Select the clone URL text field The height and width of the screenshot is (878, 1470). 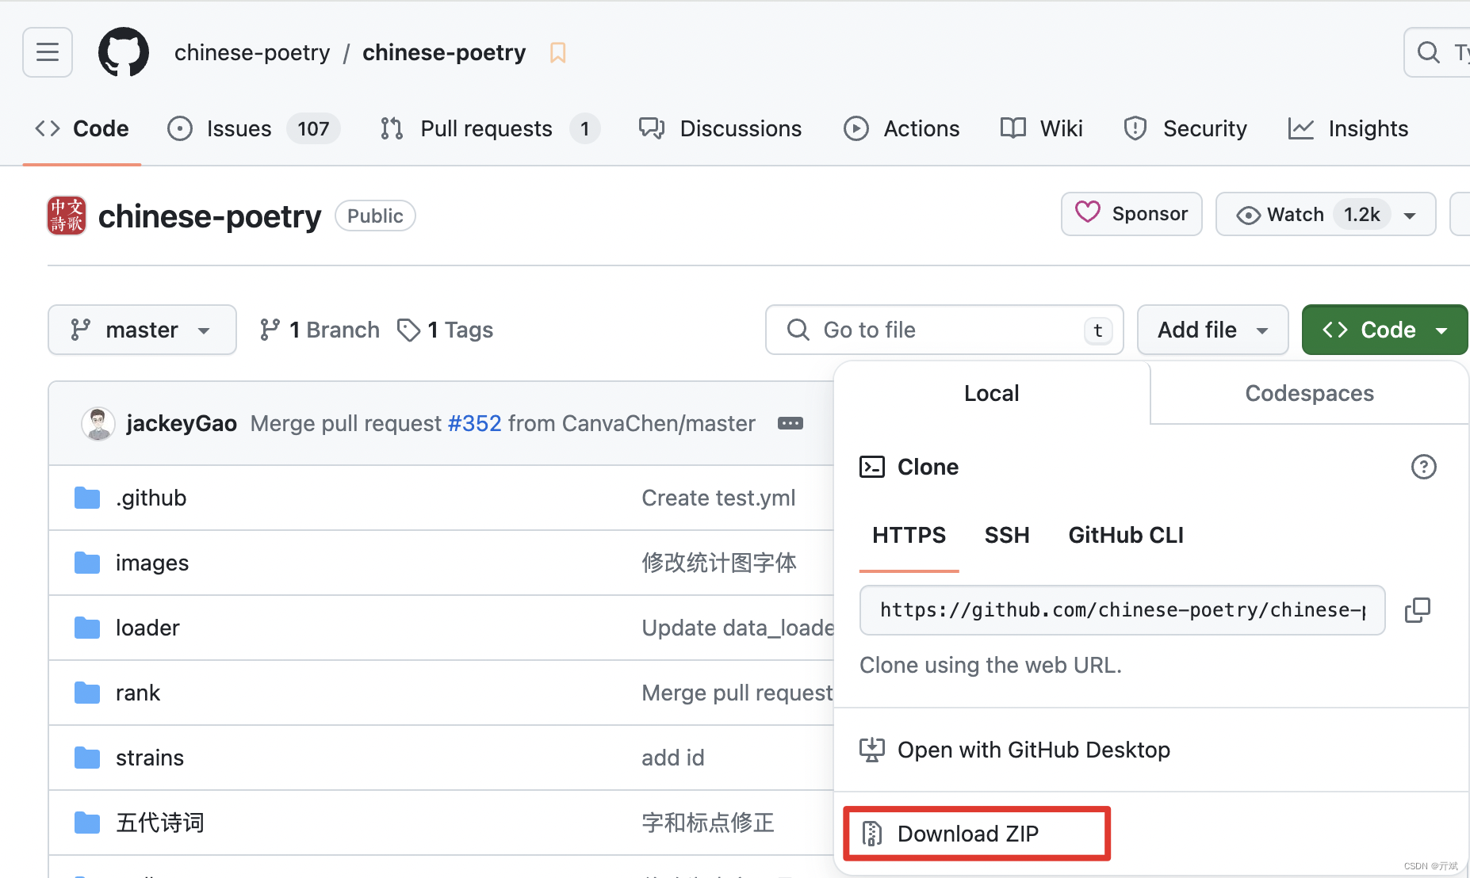tap(1122, 610)
